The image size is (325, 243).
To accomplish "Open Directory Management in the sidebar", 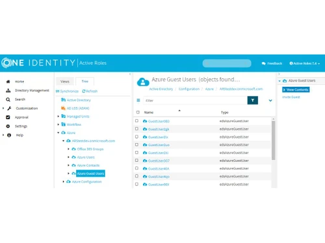I will click(32, 91).
